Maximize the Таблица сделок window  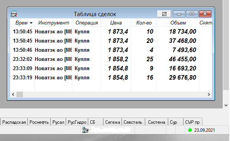[192, 14]
